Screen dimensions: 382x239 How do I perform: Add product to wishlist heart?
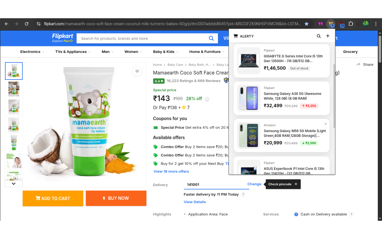click(137, 71)
